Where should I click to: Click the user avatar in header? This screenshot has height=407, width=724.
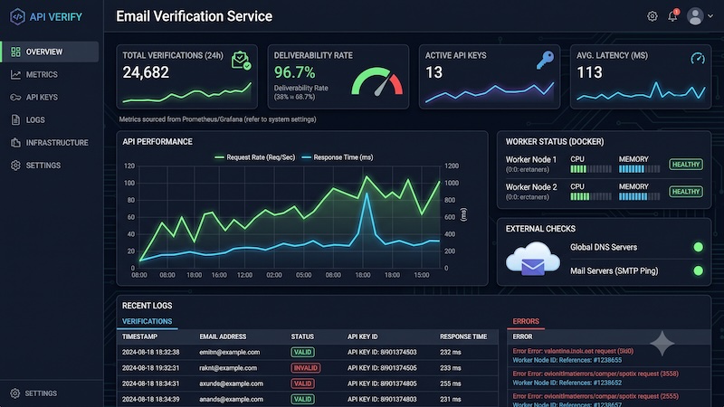[x=695, y=16]
